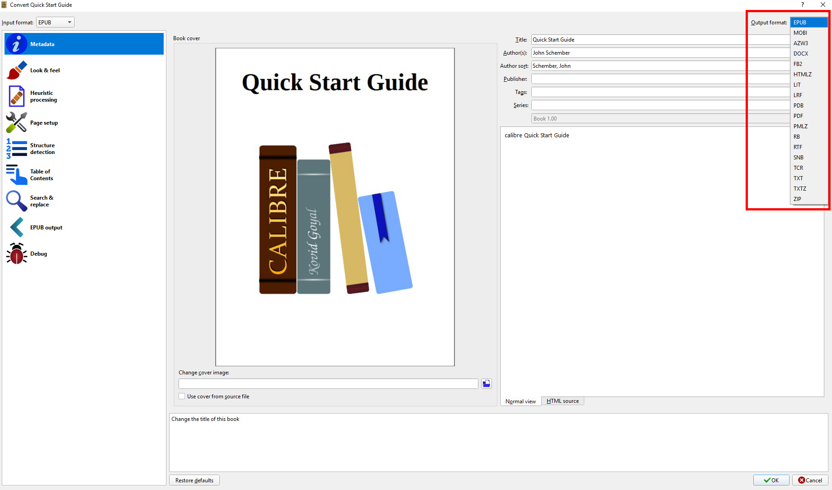Choose RTF output format

coord(809,147)
